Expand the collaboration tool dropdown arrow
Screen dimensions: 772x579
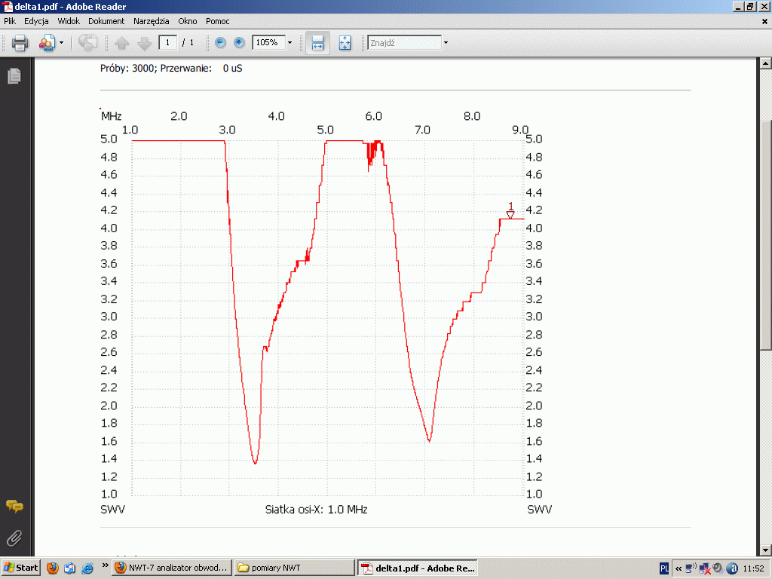click(x=62, y=43)
